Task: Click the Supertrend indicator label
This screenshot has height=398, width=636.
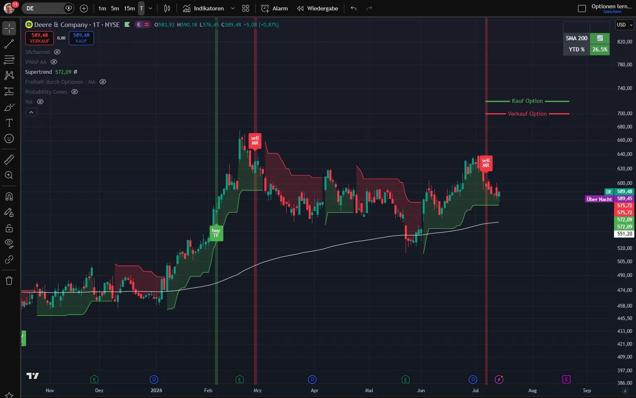Action: [39, 72]
